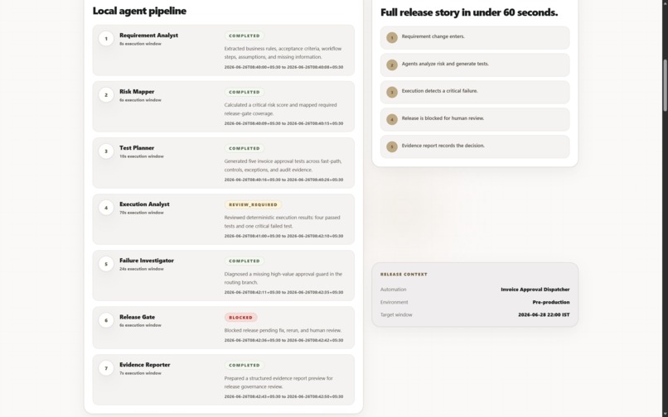Screen dimensions: 668x417
Task: Click step number 5 circle for Failure Investigator
Action: pyautogui.click(x=106, y=264)
